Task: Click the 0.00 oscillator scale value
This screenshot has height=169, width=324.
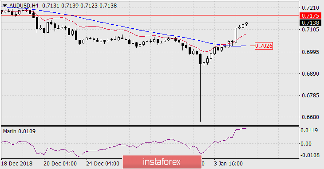Action: 306,144
